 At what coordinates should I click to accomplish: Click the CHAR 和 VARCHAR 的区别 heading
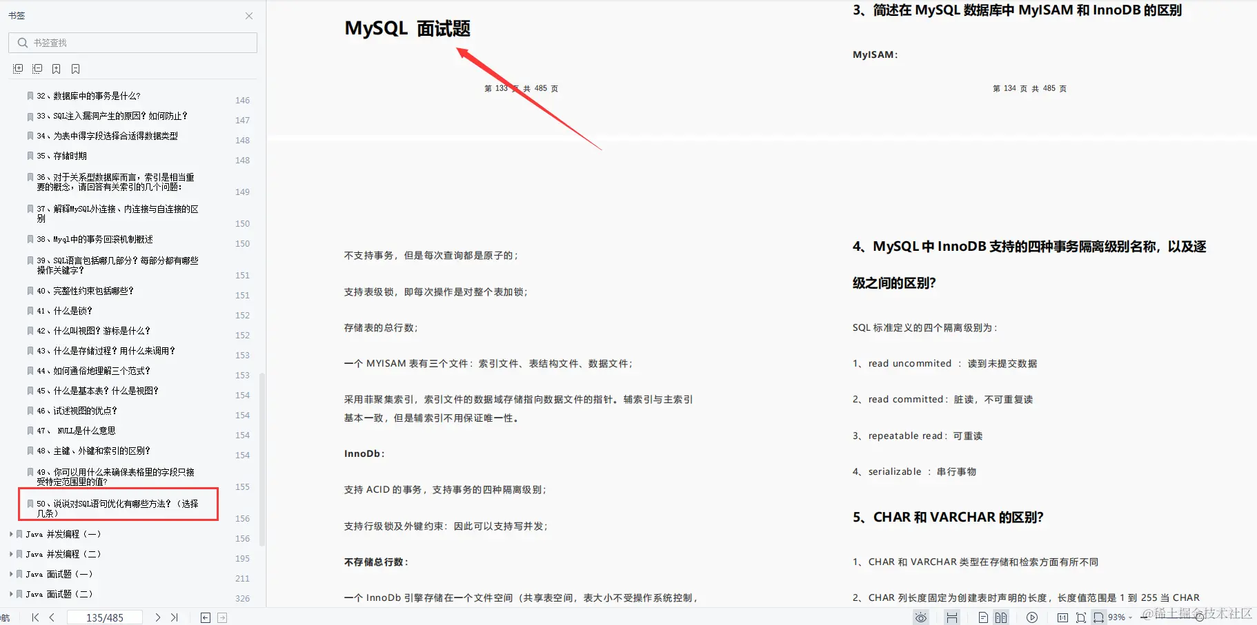[948, 518]
